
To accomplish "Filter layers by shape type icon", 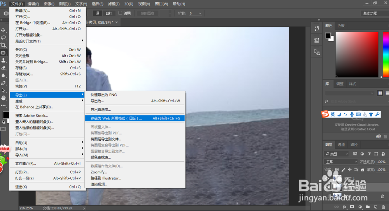I will coord(376,154).
